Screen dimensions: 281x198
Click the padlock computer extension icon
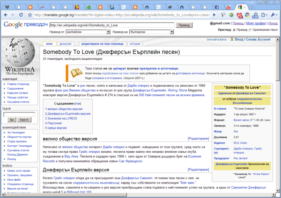click(x=255, y=15)
